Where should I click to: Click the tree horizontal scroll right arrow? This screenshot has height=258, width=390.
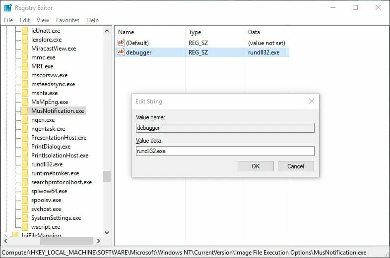click(x=99, y=241)
